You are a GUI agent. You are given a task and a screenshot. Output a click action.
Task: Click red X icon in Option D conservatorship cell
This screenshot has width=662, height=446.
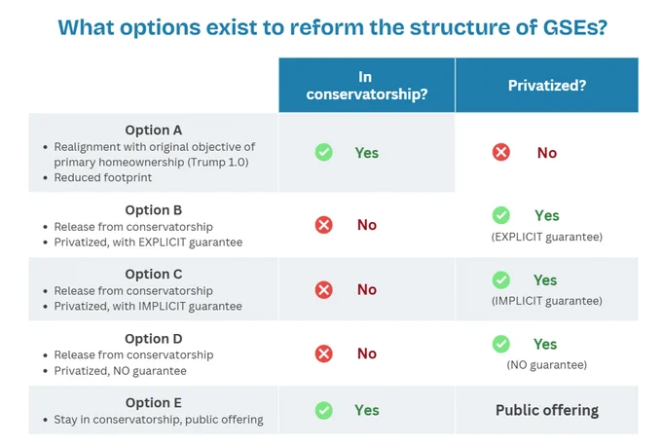coord(324,353)
